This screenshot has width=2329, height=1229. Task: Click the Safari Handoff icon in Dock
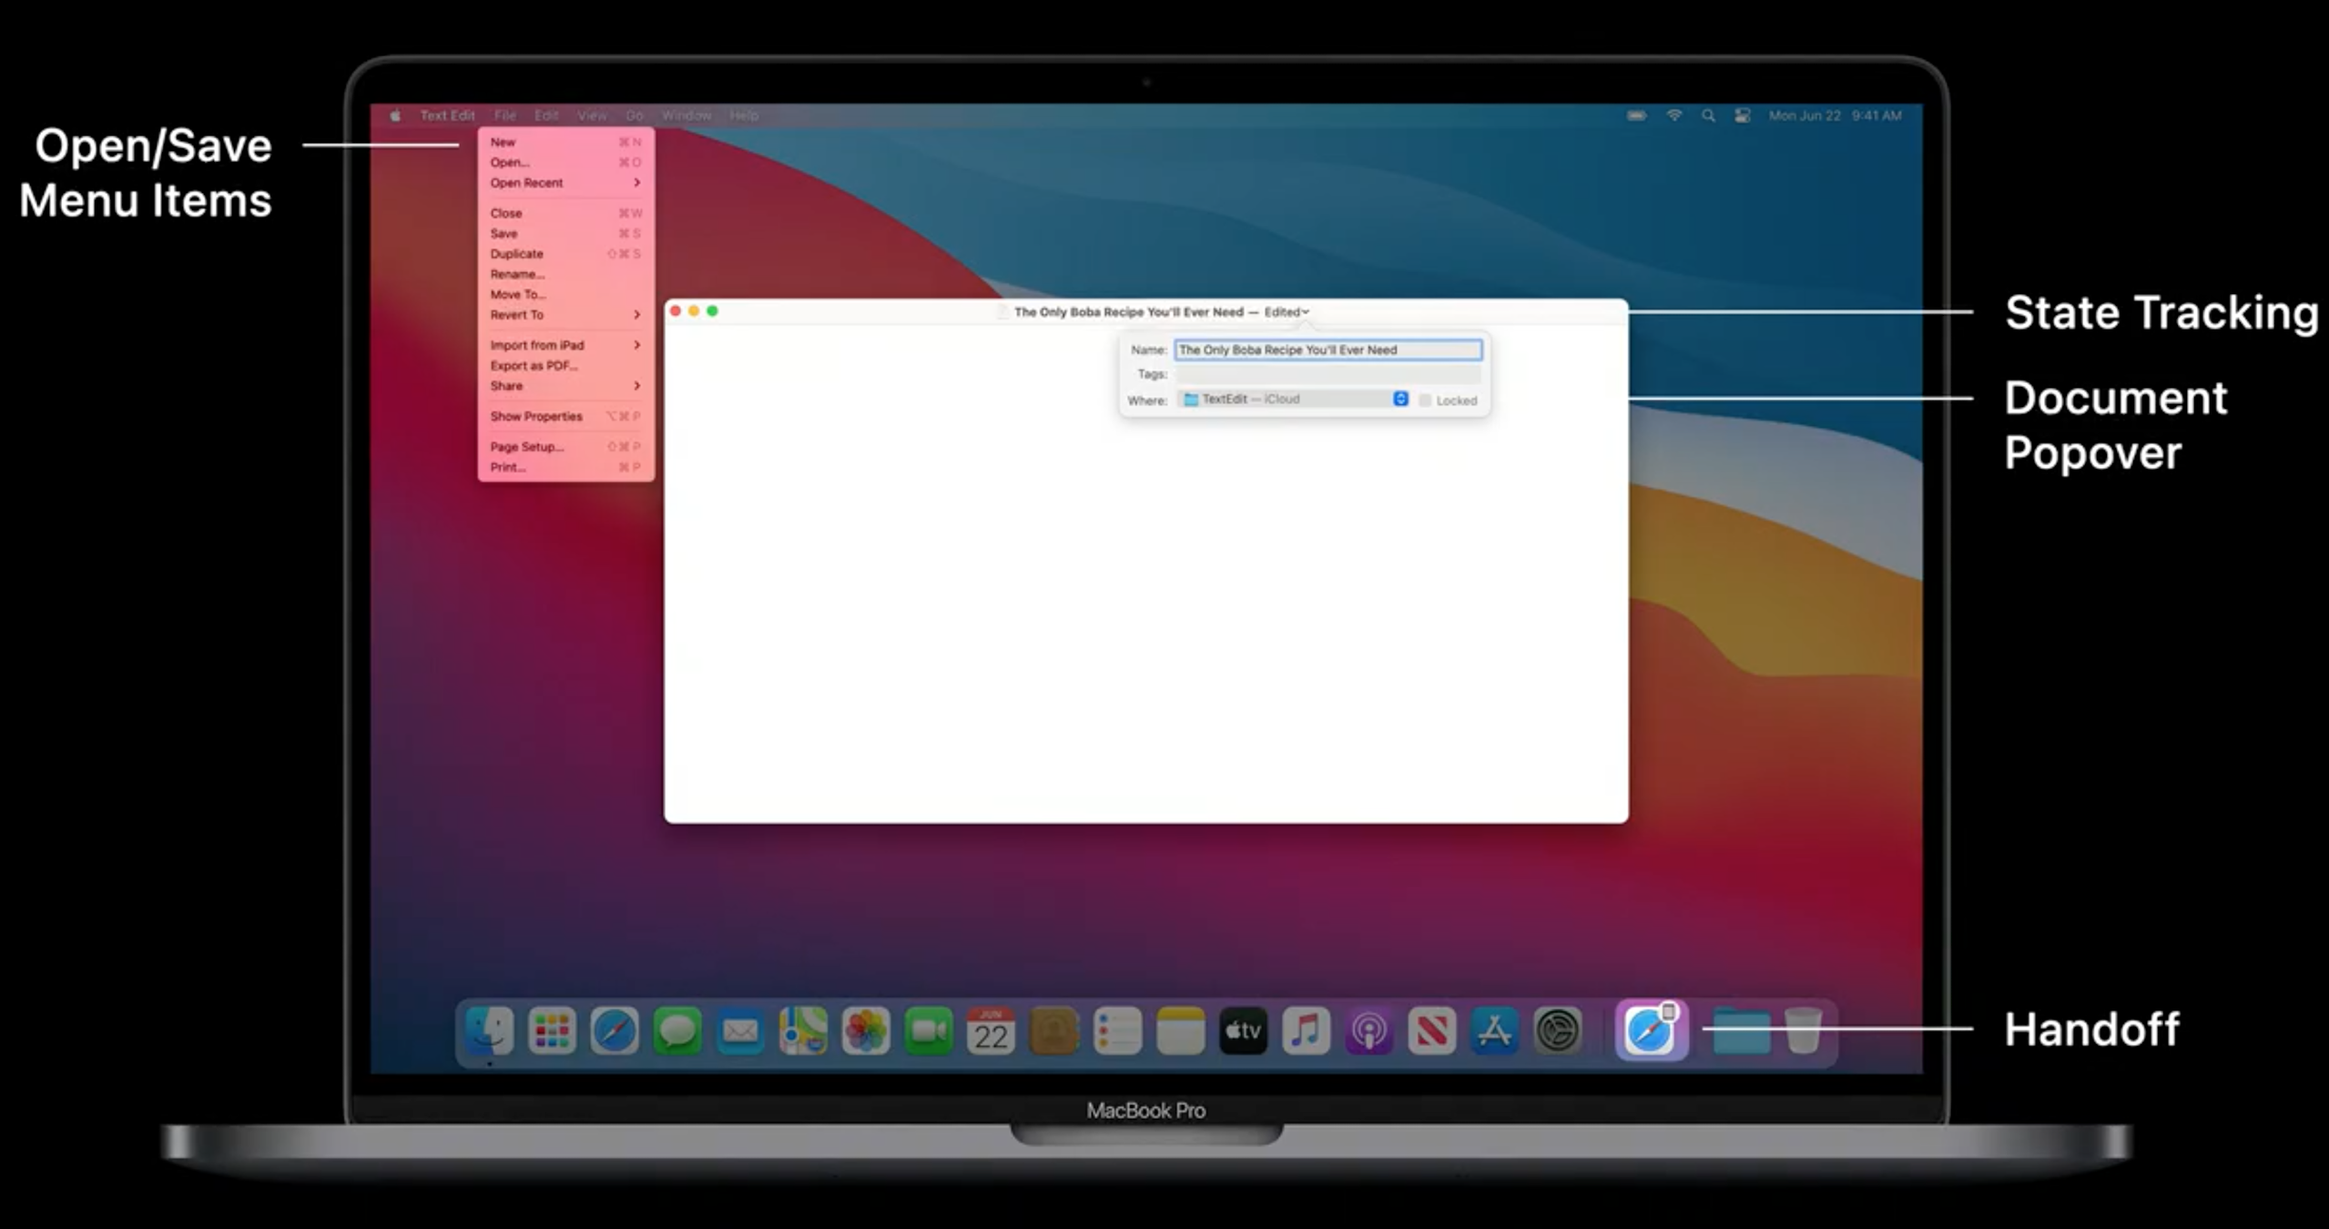pos(1651,1031)
